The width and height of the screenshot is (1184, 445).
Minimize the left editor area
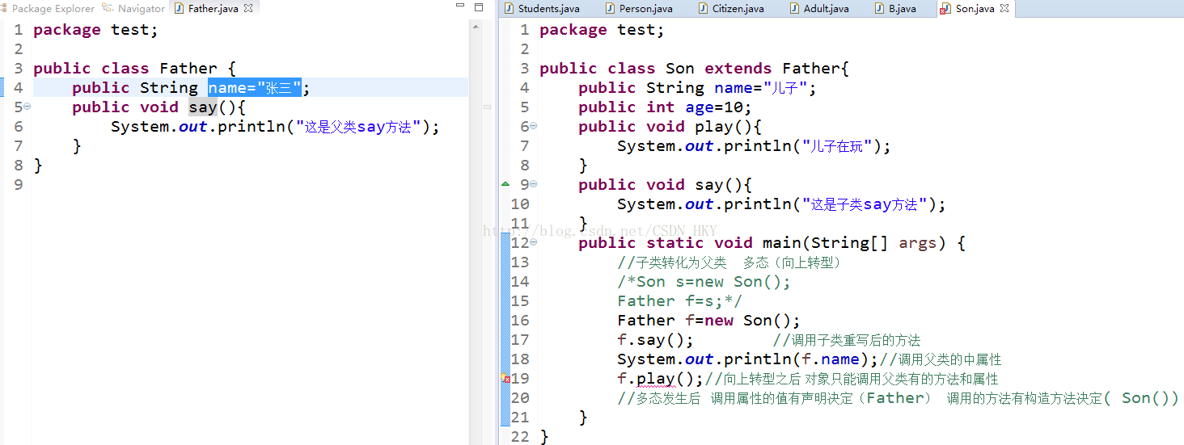459,7
